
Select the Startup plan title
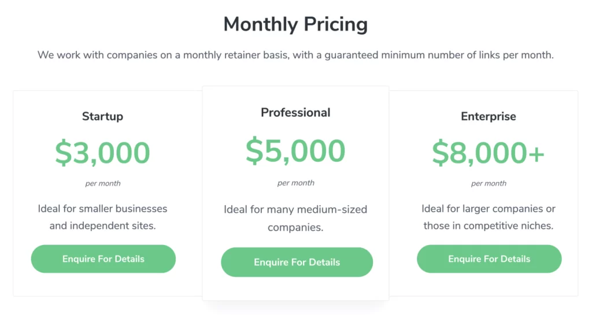pyautogui.click(x=102, y=116)
